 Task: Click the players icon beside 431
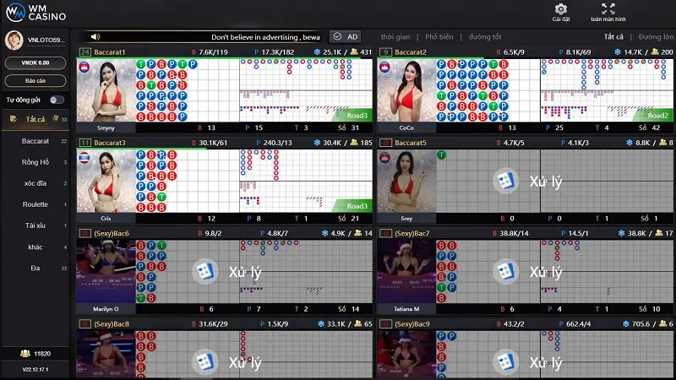click(354, 52)
